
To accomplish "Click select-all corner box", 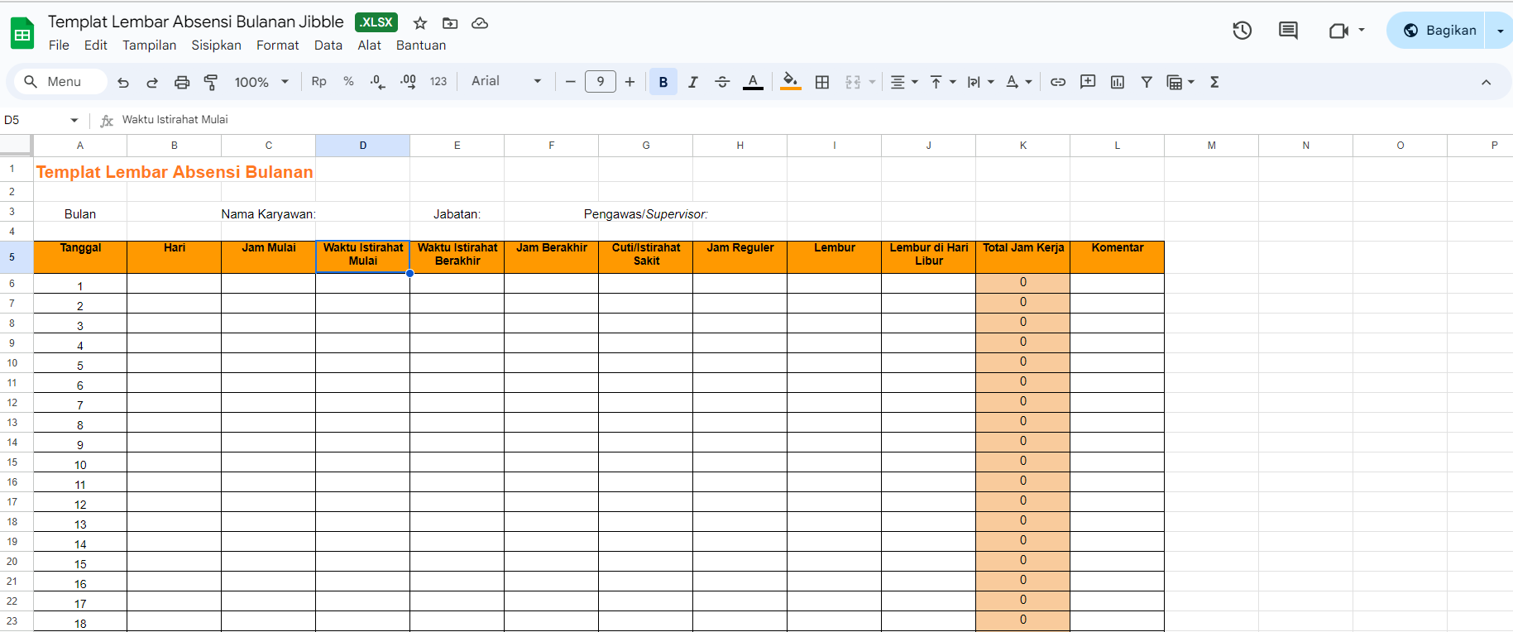I will [17, 146].
